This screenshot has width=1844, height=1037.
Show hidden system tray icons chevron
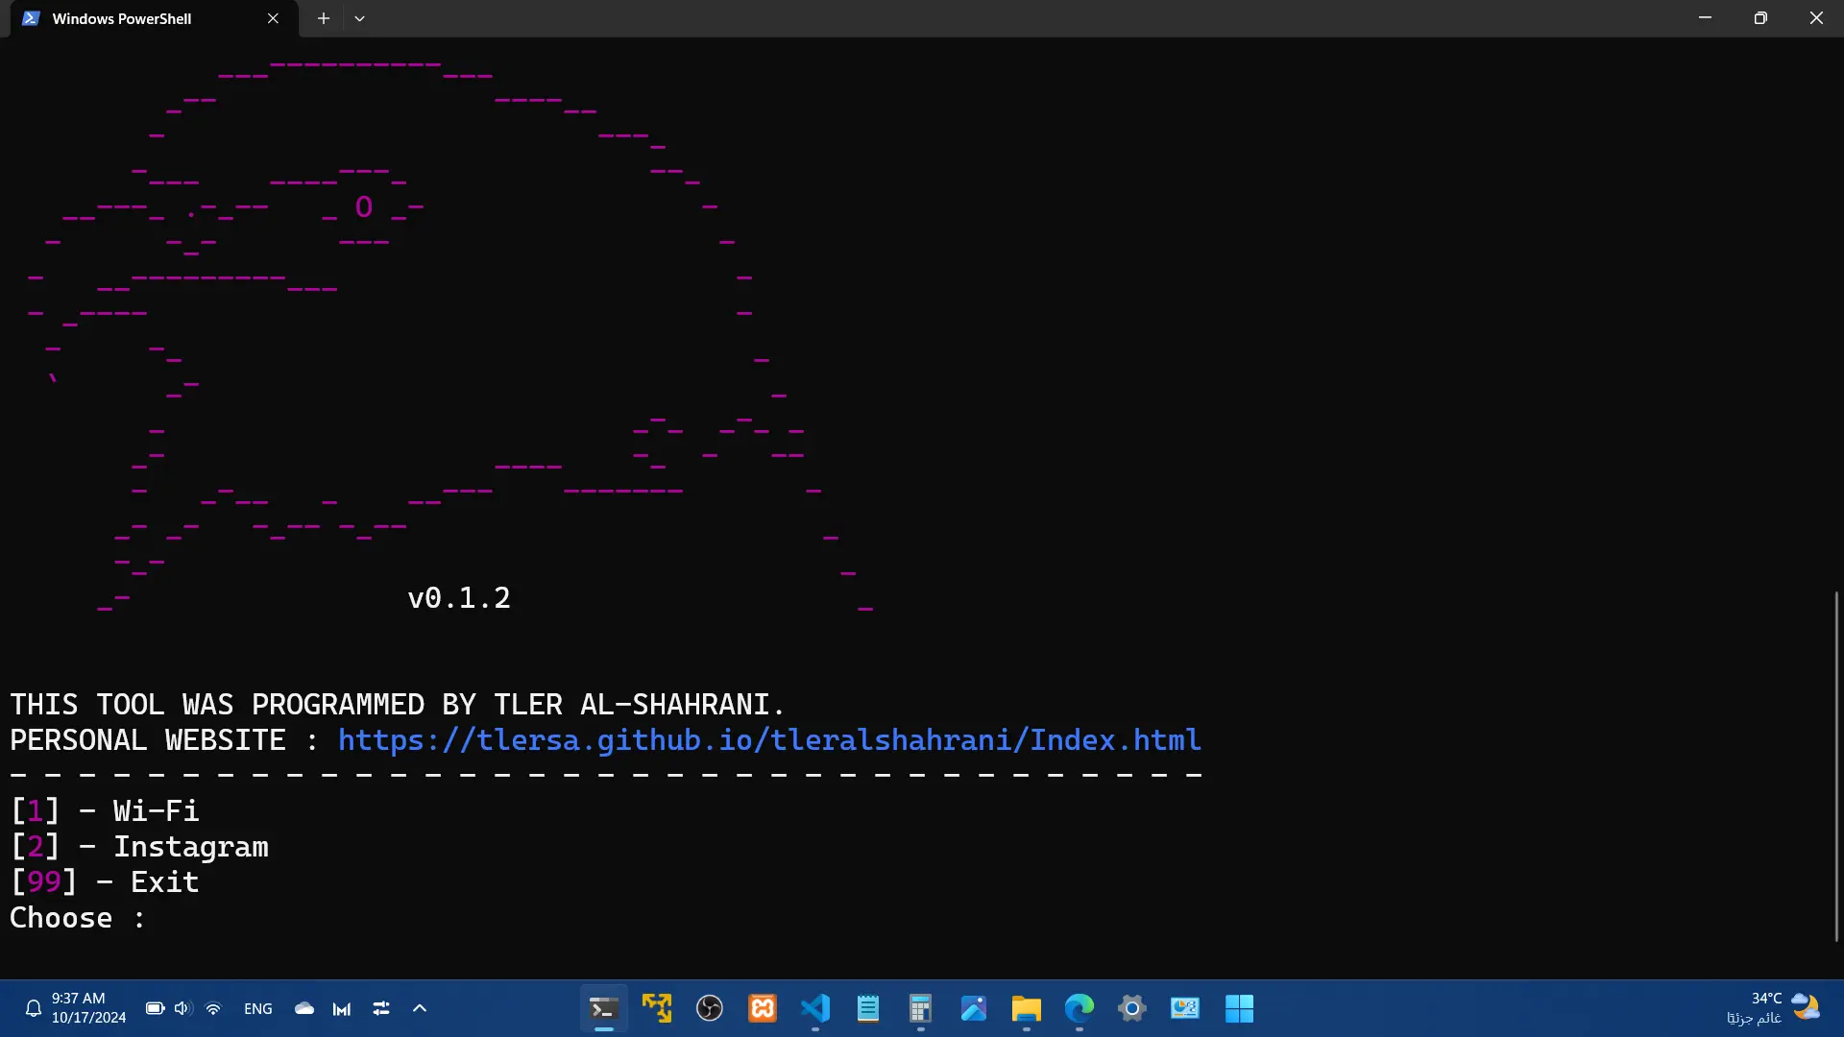point(420,1008)
